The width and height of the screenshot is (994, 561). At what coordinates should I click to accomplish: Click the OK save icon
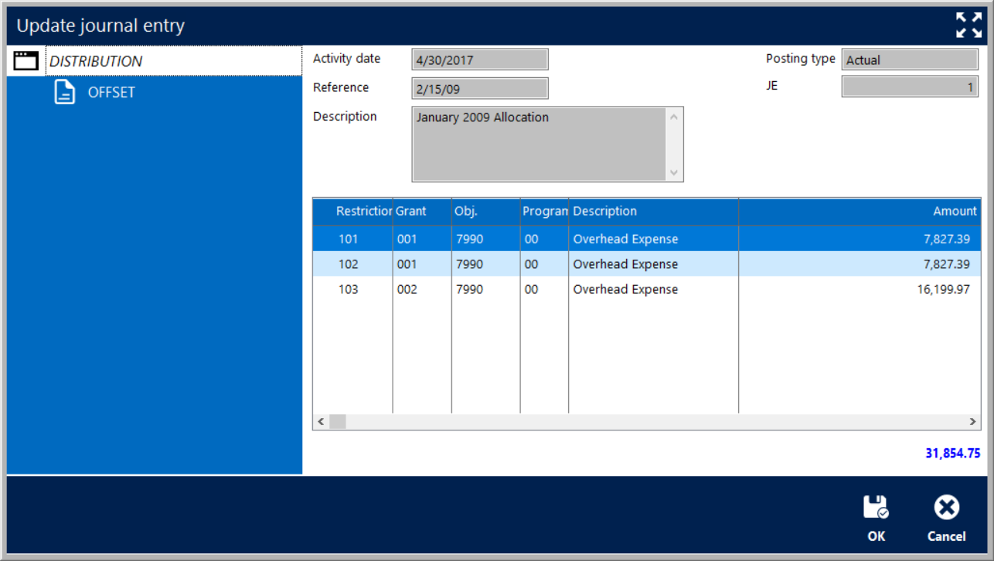[876, 508]
